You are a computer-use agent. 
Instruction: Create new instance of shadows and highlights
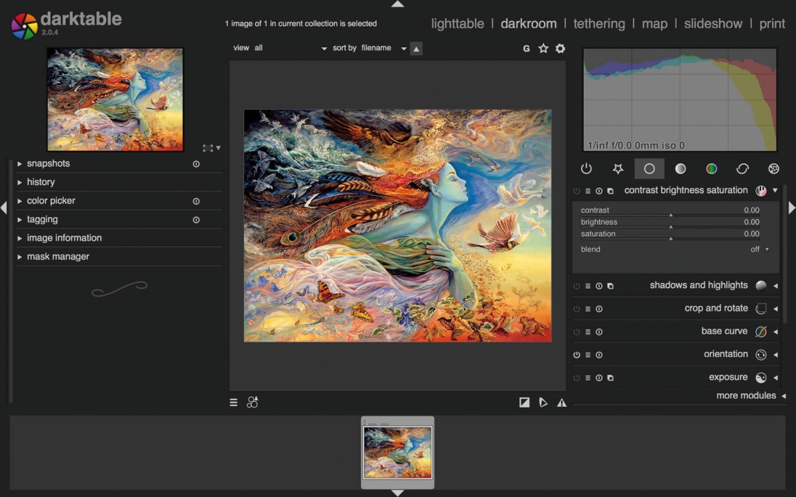[610, 286]
